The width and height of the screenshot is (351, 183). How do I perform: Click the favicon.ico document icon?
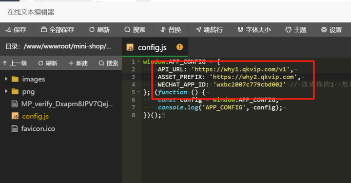[x=15, y=128]
